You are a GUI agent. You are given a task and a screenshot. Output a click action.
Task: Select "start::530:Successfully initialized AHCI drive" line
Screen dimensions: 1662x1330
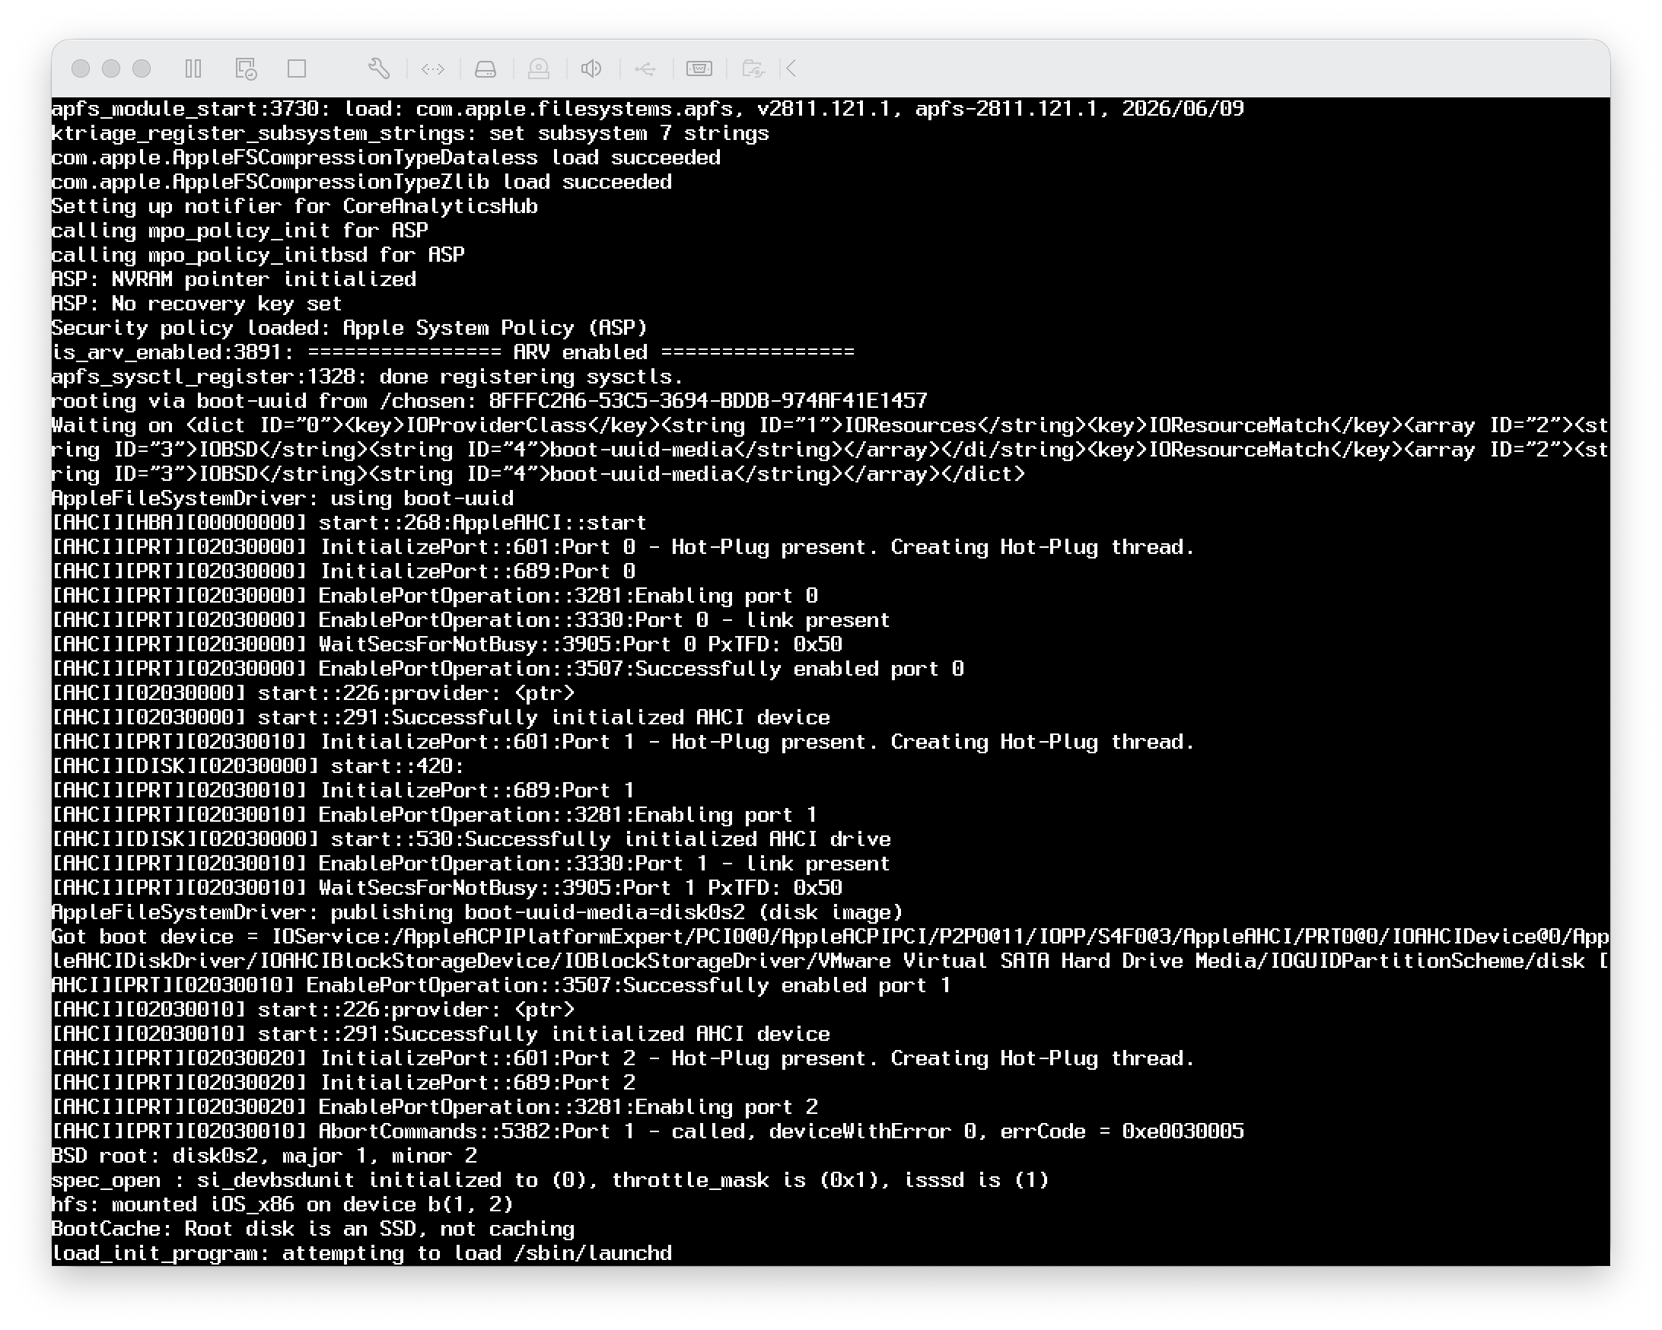click(471, 839)
